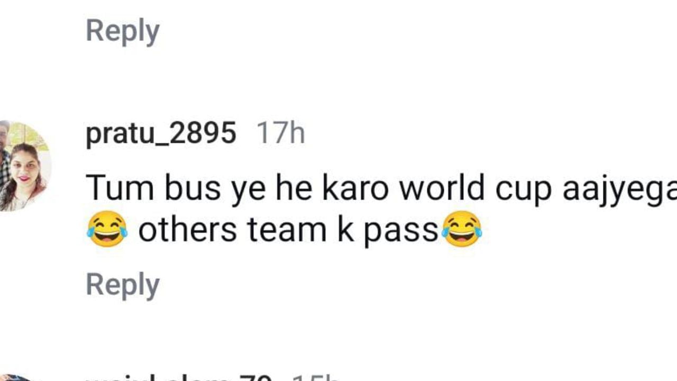Click the word "others" in the second line
Screen dimensions: 677x381
click(187, 230)
